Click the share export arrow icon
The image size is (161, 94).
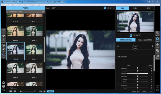click(x=157, y=86)
